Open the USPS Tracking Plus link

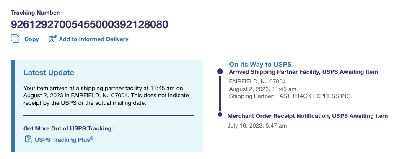64,140
